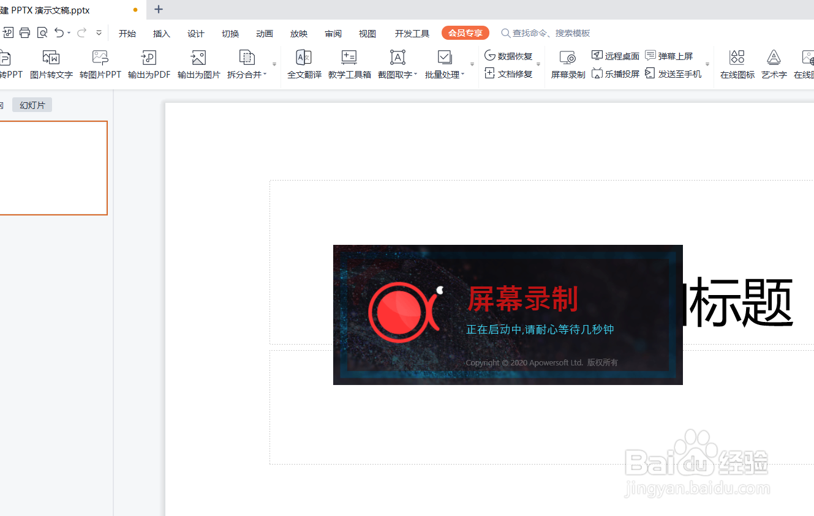Image resolution: width=814 pixels, height=516 pixels.
Task: Open the 动画 tab
Action: [x=265, y=34]
